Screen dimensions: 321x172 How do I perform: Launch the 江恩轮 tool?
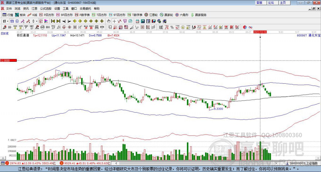coord(151,15)
